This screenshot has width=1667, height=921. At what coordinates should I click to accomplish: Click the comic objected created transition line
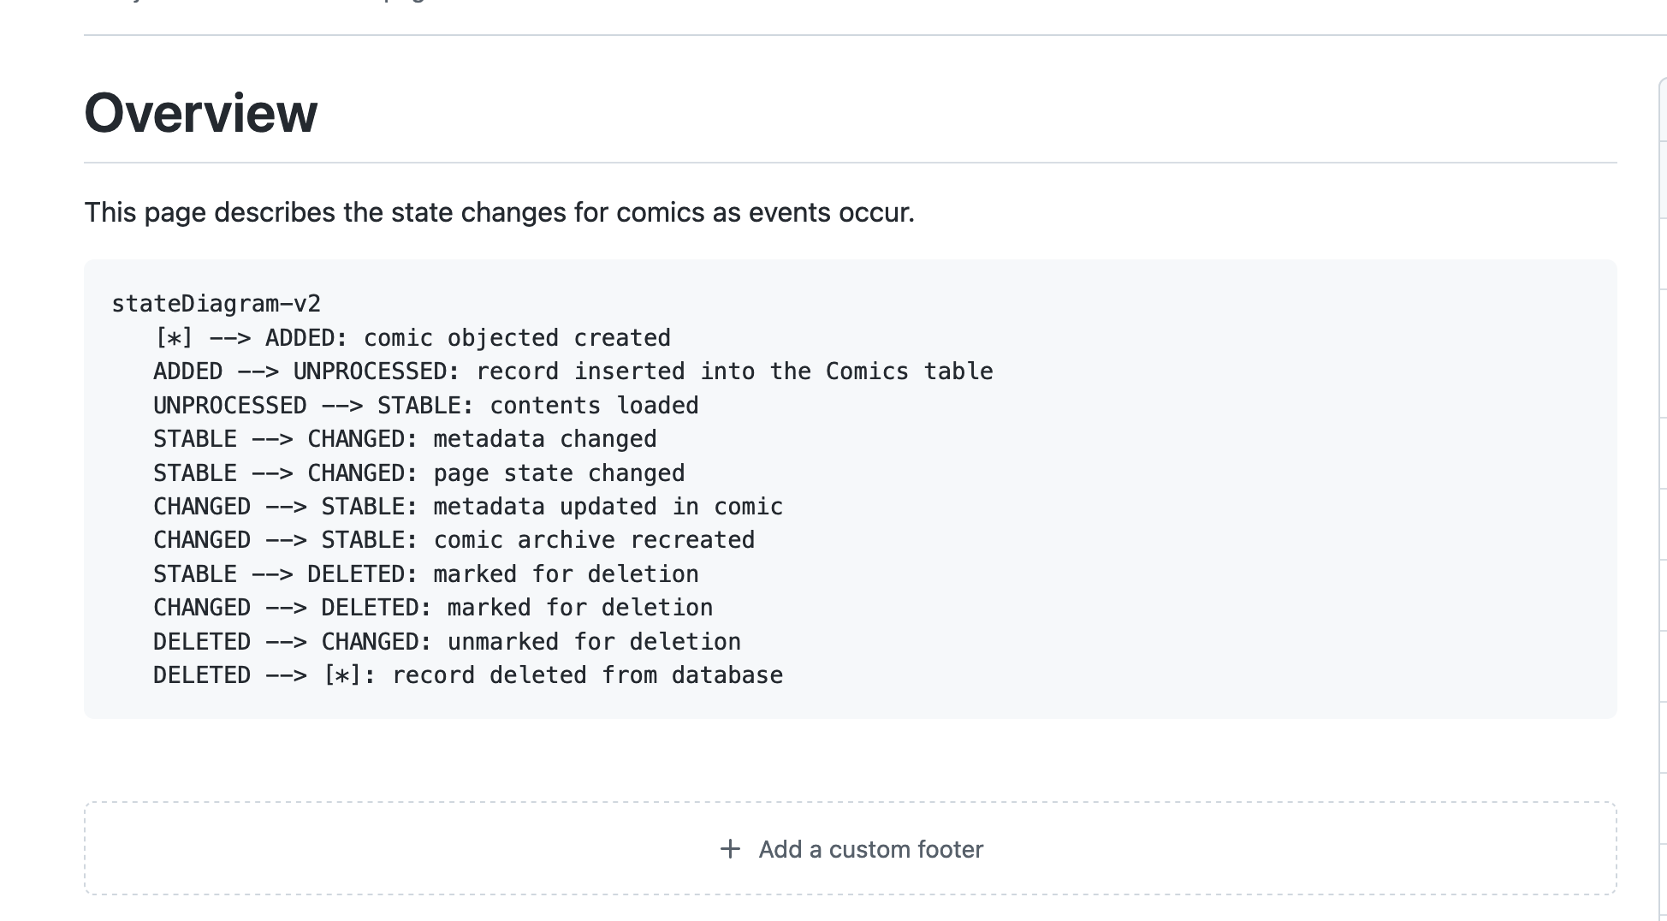(412, 337)
